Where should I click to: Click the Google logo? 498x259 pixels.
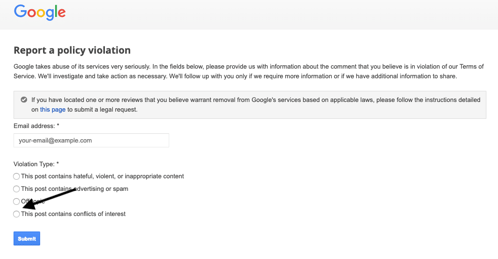point(40,13)
